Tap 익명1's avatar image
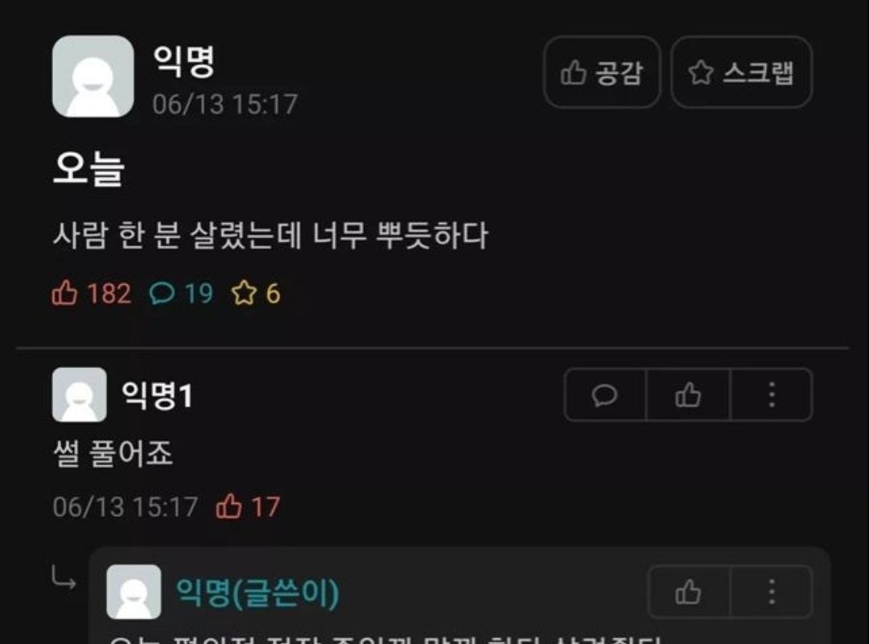 pos(79,394)
